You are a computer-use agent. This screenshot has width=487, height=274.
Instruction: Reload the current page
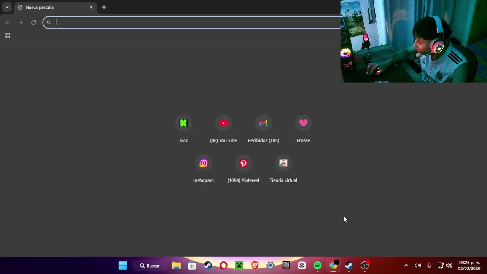33,22
